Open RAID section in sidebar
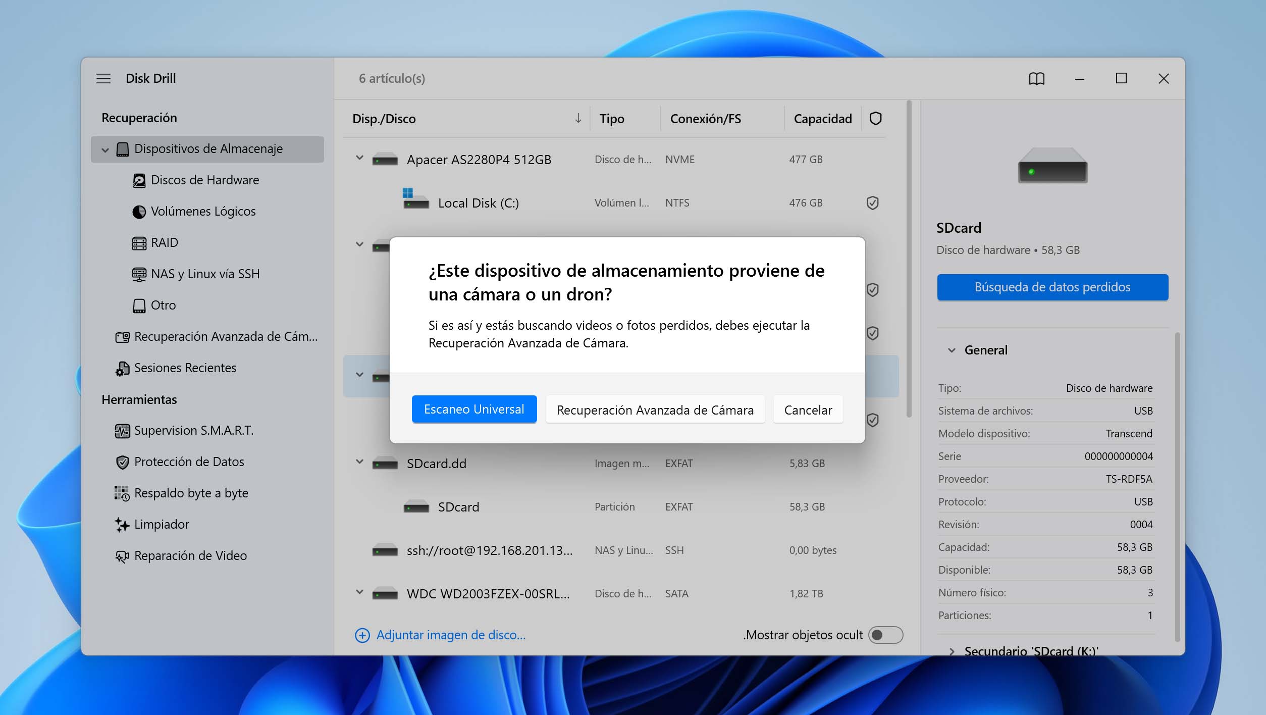This screenshot has height=715, width=1266. (164, 243)
